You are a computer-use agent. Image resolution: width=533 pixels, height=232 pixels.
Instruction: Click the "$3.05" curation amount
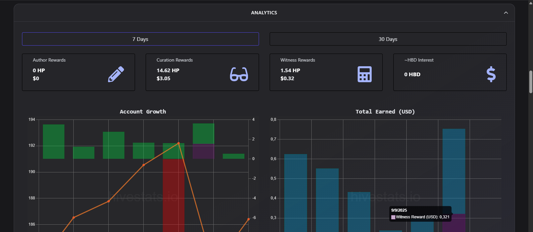coord(163,78)
